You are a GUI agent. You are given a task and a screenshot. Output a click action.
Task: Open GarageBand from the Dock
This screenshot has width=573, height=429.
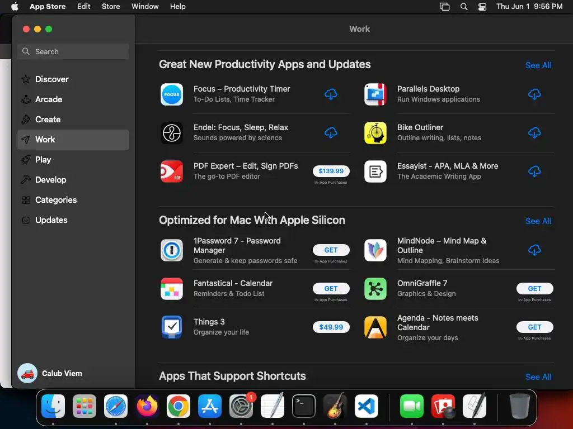[x=335, y=406]
